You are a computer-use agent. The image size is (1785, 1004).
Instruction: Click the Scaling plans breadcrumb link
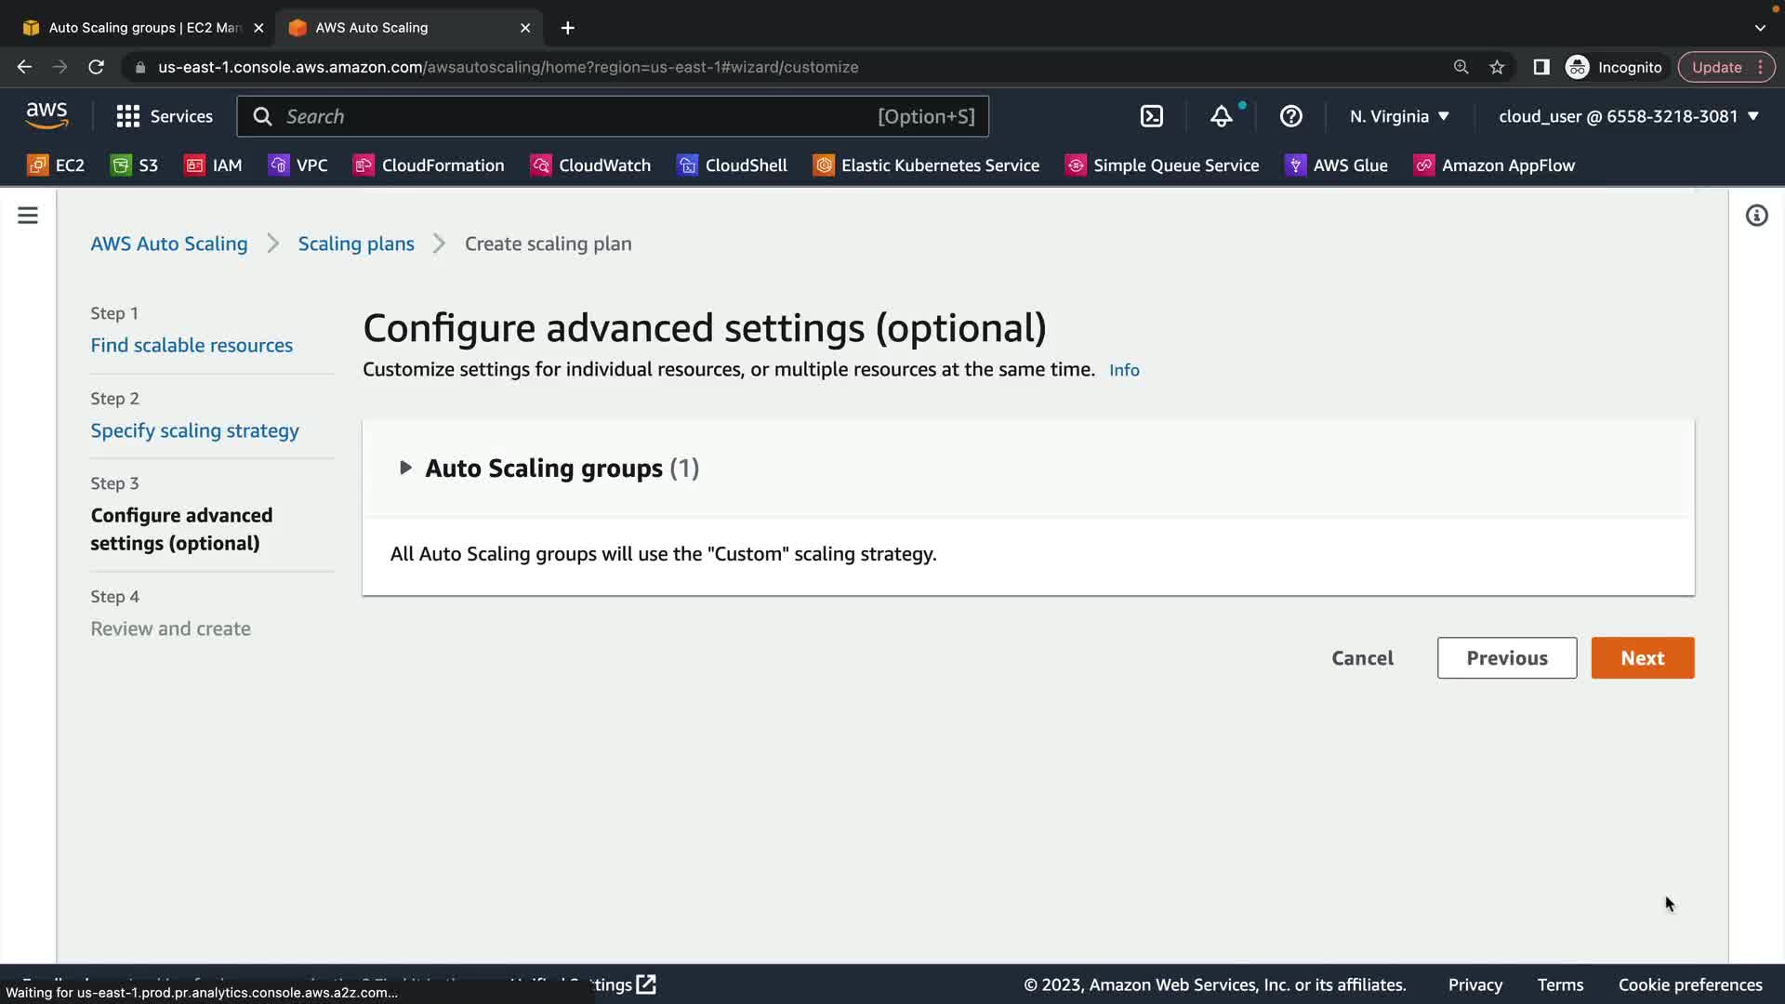[356, 244]
